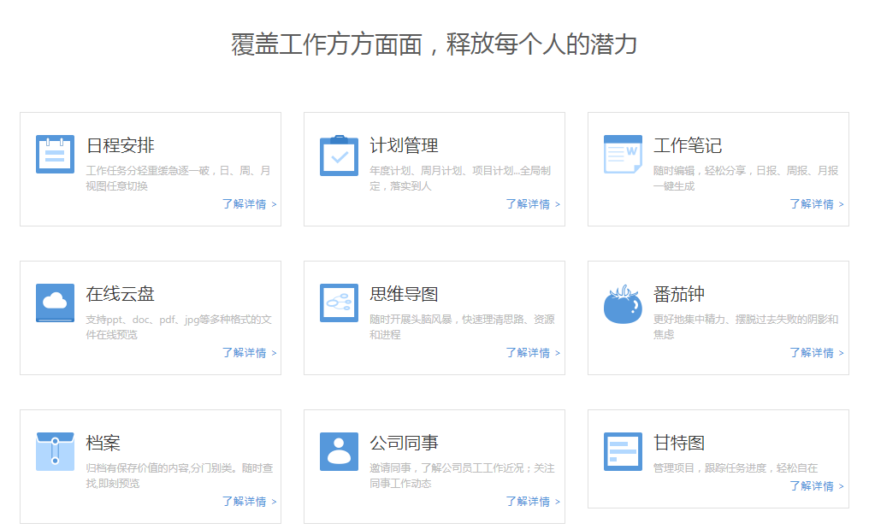Viewport: 869px width, 529px height.
Task: Click the 思维导图 mind map icon
Action: coord(339,302)
